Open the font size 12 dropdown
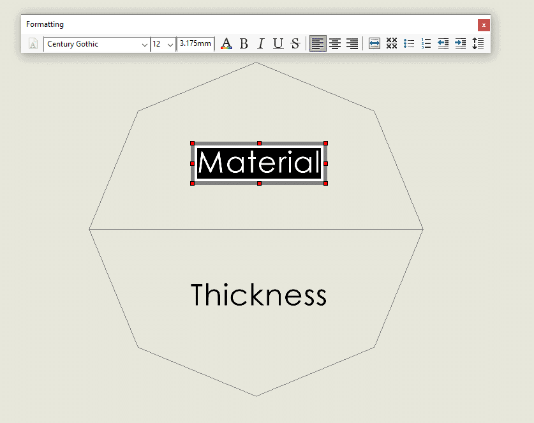 pyautogui.click(x=170, y=44)
